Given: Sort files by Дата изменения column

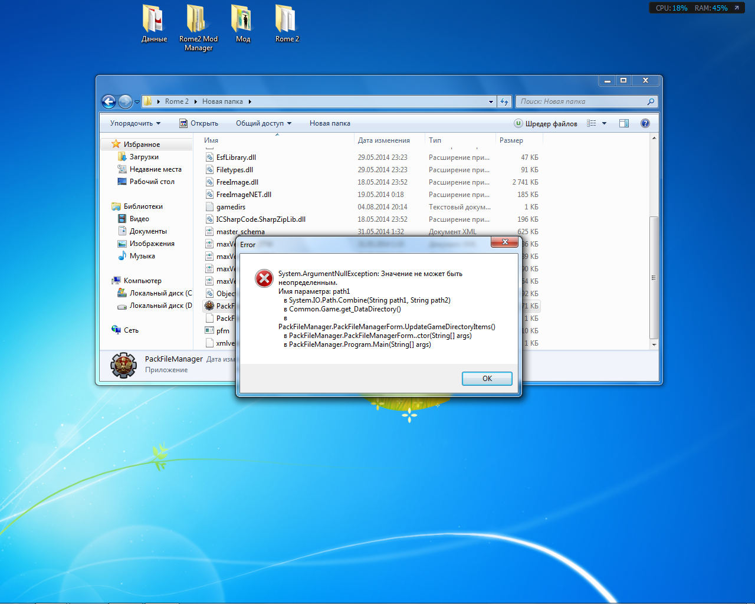Looking at the screenshot, I should 384,140.
